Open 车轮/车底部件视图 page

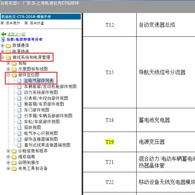(42, 122)
